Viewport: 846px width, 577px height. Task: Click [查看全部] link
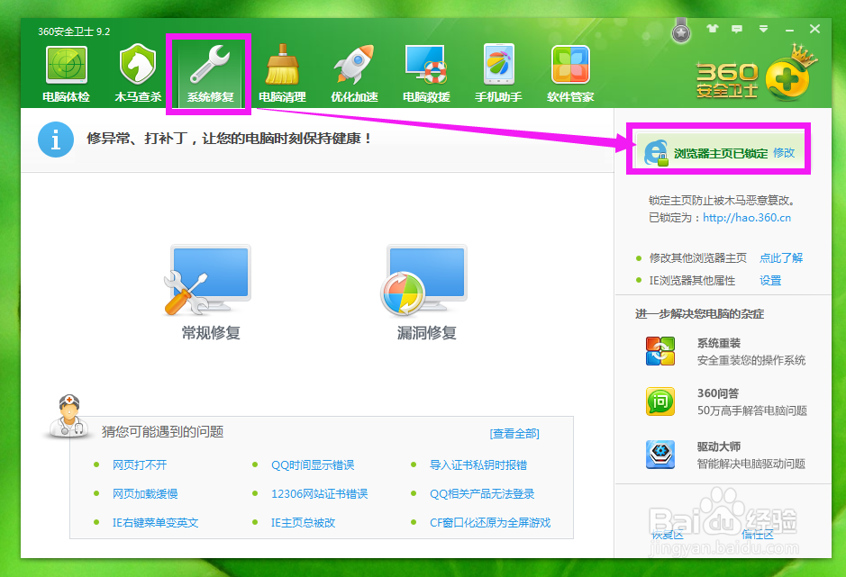[x=514, y=434]
